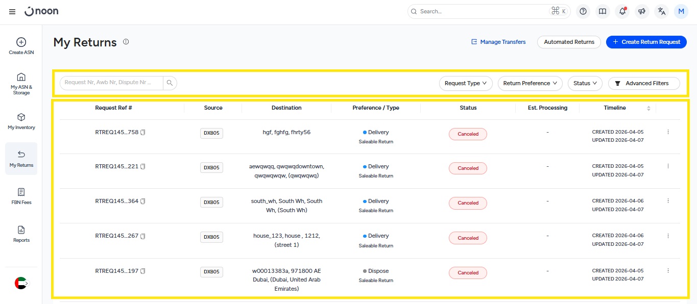The width and height of the screenshot is (697, 304).
Task: Expand the Request Type dropdown
Action: (x=465, y=83)
